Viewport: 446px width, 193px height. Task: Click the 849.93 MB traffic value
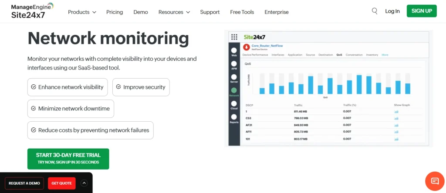[301, 125]
